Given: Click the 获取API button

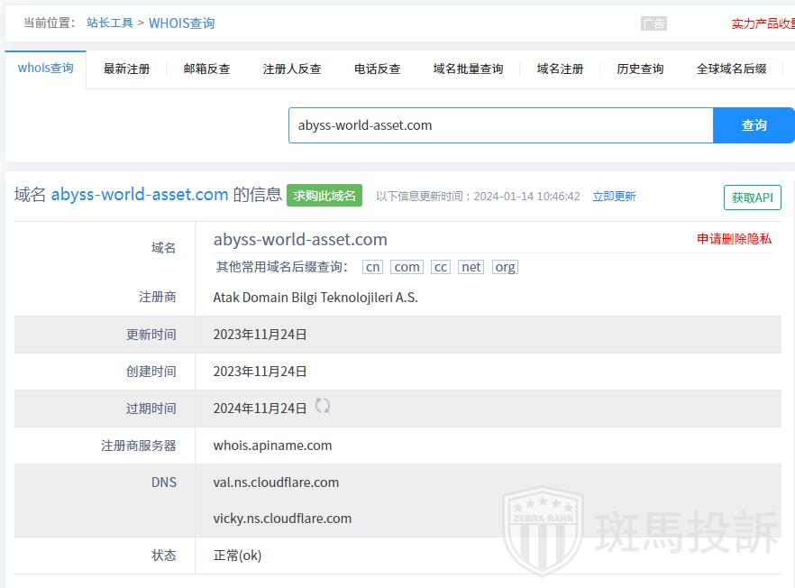Looking at the screenshot, I should tap(752, 198).
